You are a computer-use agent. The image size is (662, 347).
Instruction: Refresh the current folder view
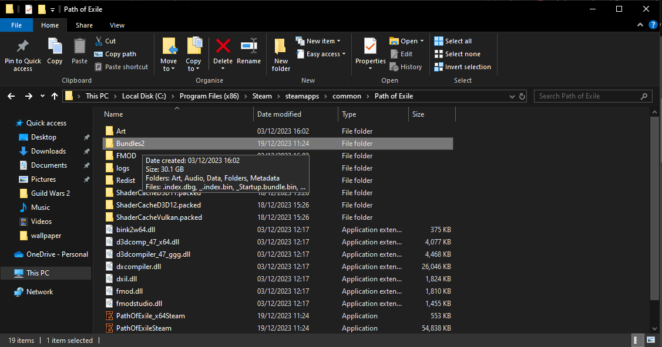coord(522,97)
